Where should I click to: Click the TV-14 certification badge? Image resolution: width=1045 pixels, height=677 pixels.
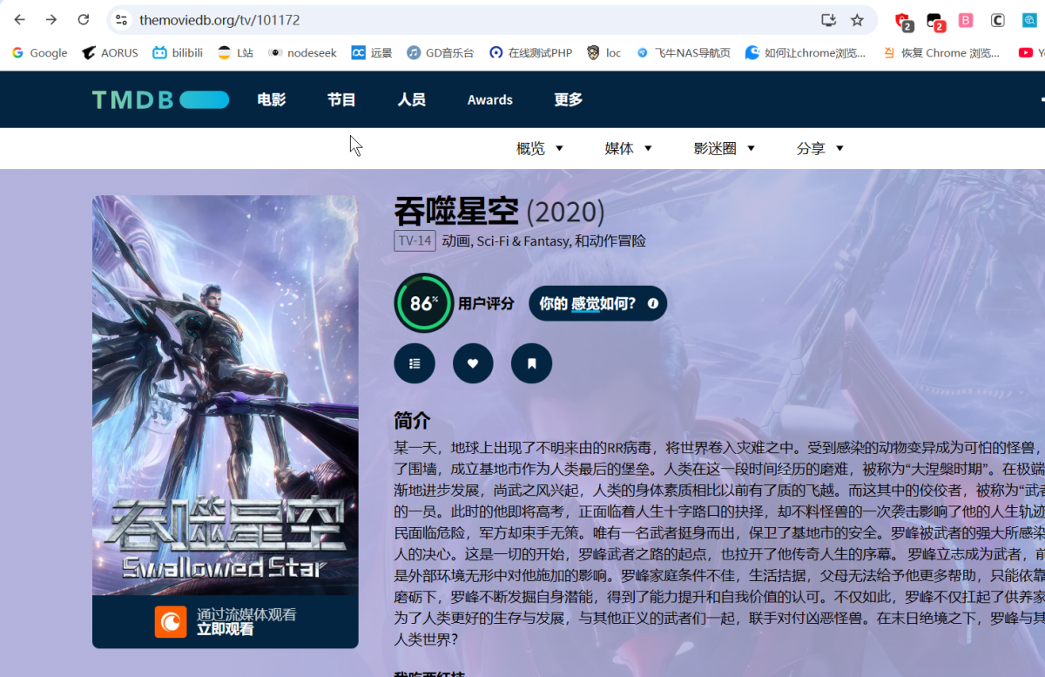415,240
